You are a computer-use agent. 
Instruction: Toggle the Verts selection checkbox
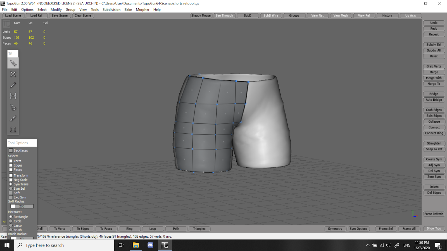[11, 161]
